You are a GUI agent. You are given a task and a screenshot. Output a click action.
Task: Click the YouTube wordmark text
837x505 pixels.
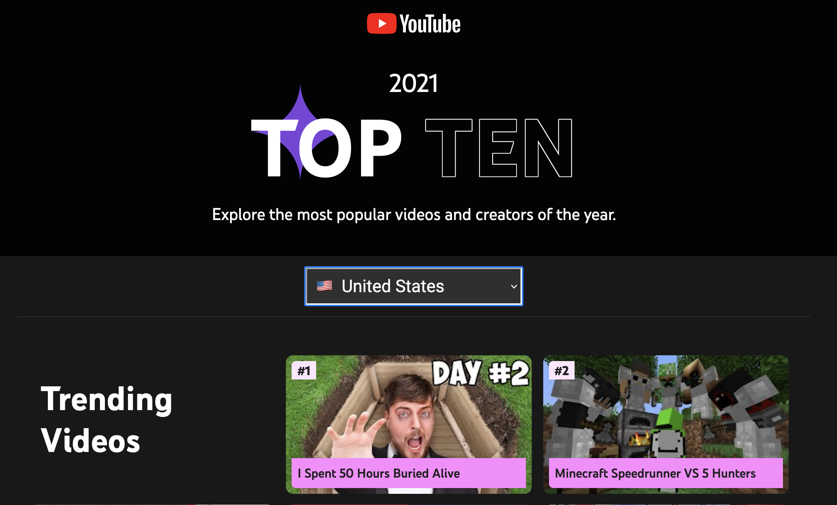pos(430,24)
